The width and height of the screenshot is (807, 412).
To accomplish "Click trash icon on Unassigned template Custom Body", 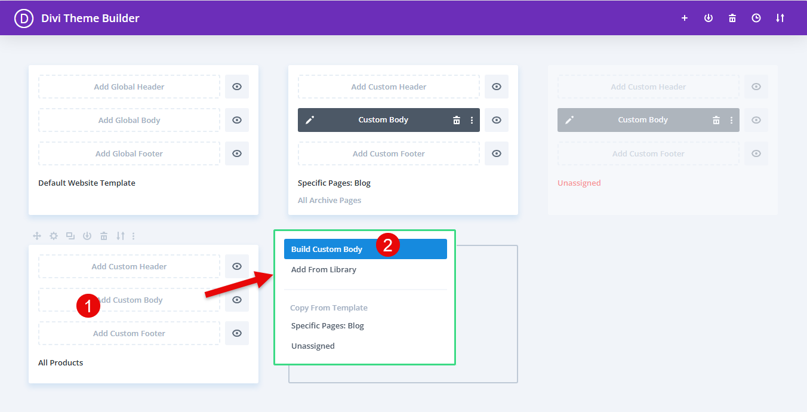I will (x=716, y=120).
